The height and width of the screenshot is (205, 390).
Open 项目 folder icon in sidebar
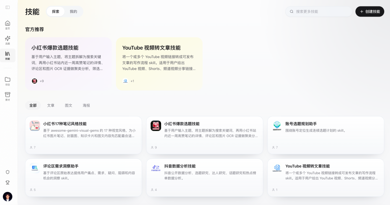pos(8,79)
